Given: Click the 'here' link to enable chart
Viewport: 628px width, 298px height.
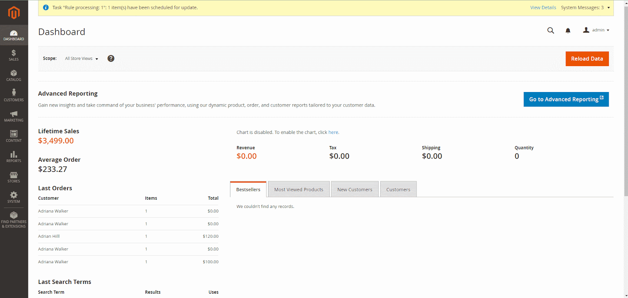Looking at the screenshot, I should coord(333,132).
